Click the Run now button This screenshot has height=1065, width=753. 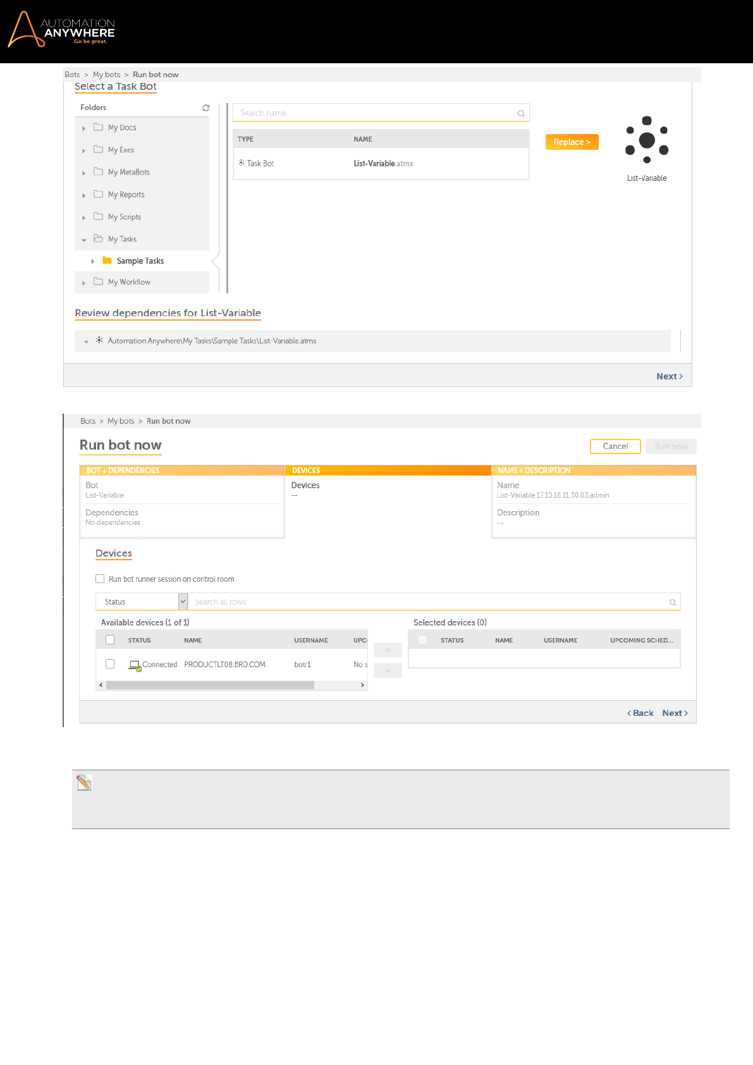tap(671, 446)
